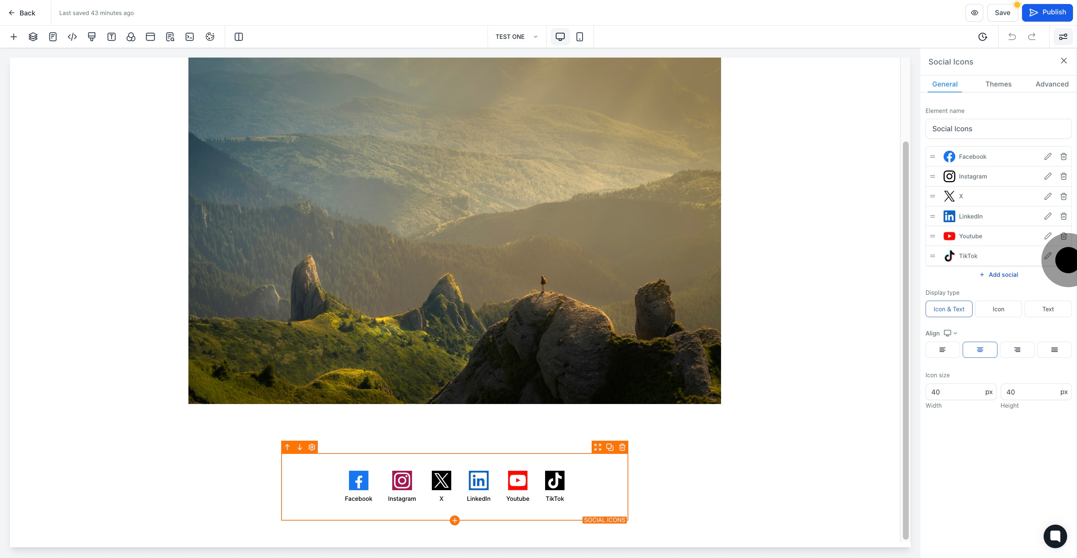Edit the Facebook social entry
The height and width of the screenshot is (558, 1077).
1048,157
